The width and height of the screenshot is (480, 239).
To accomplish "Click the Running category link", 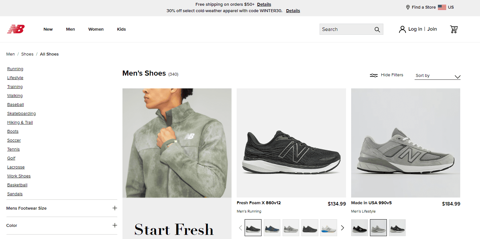I will [15, 69].
